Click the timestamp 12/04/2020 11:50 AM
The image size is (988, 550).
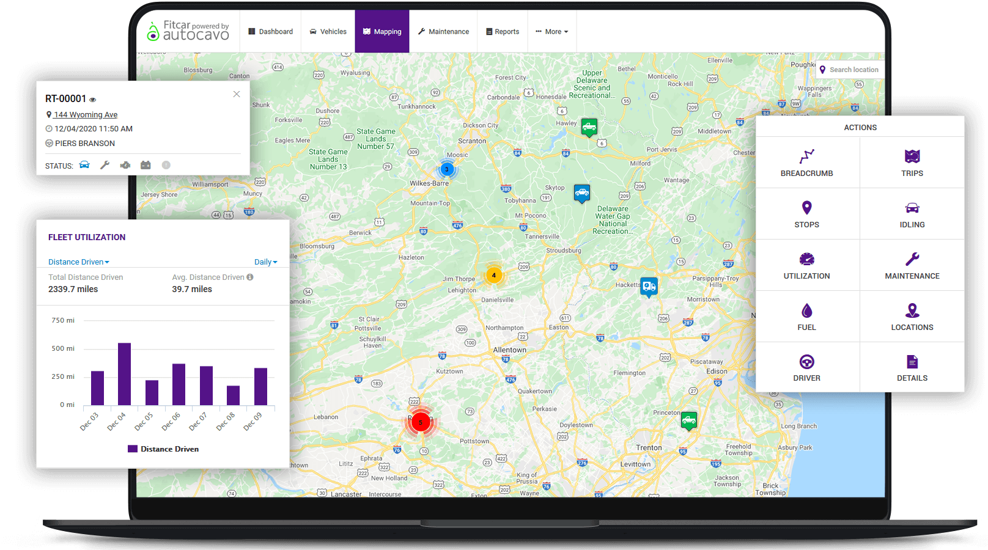(x=94, y=129)
